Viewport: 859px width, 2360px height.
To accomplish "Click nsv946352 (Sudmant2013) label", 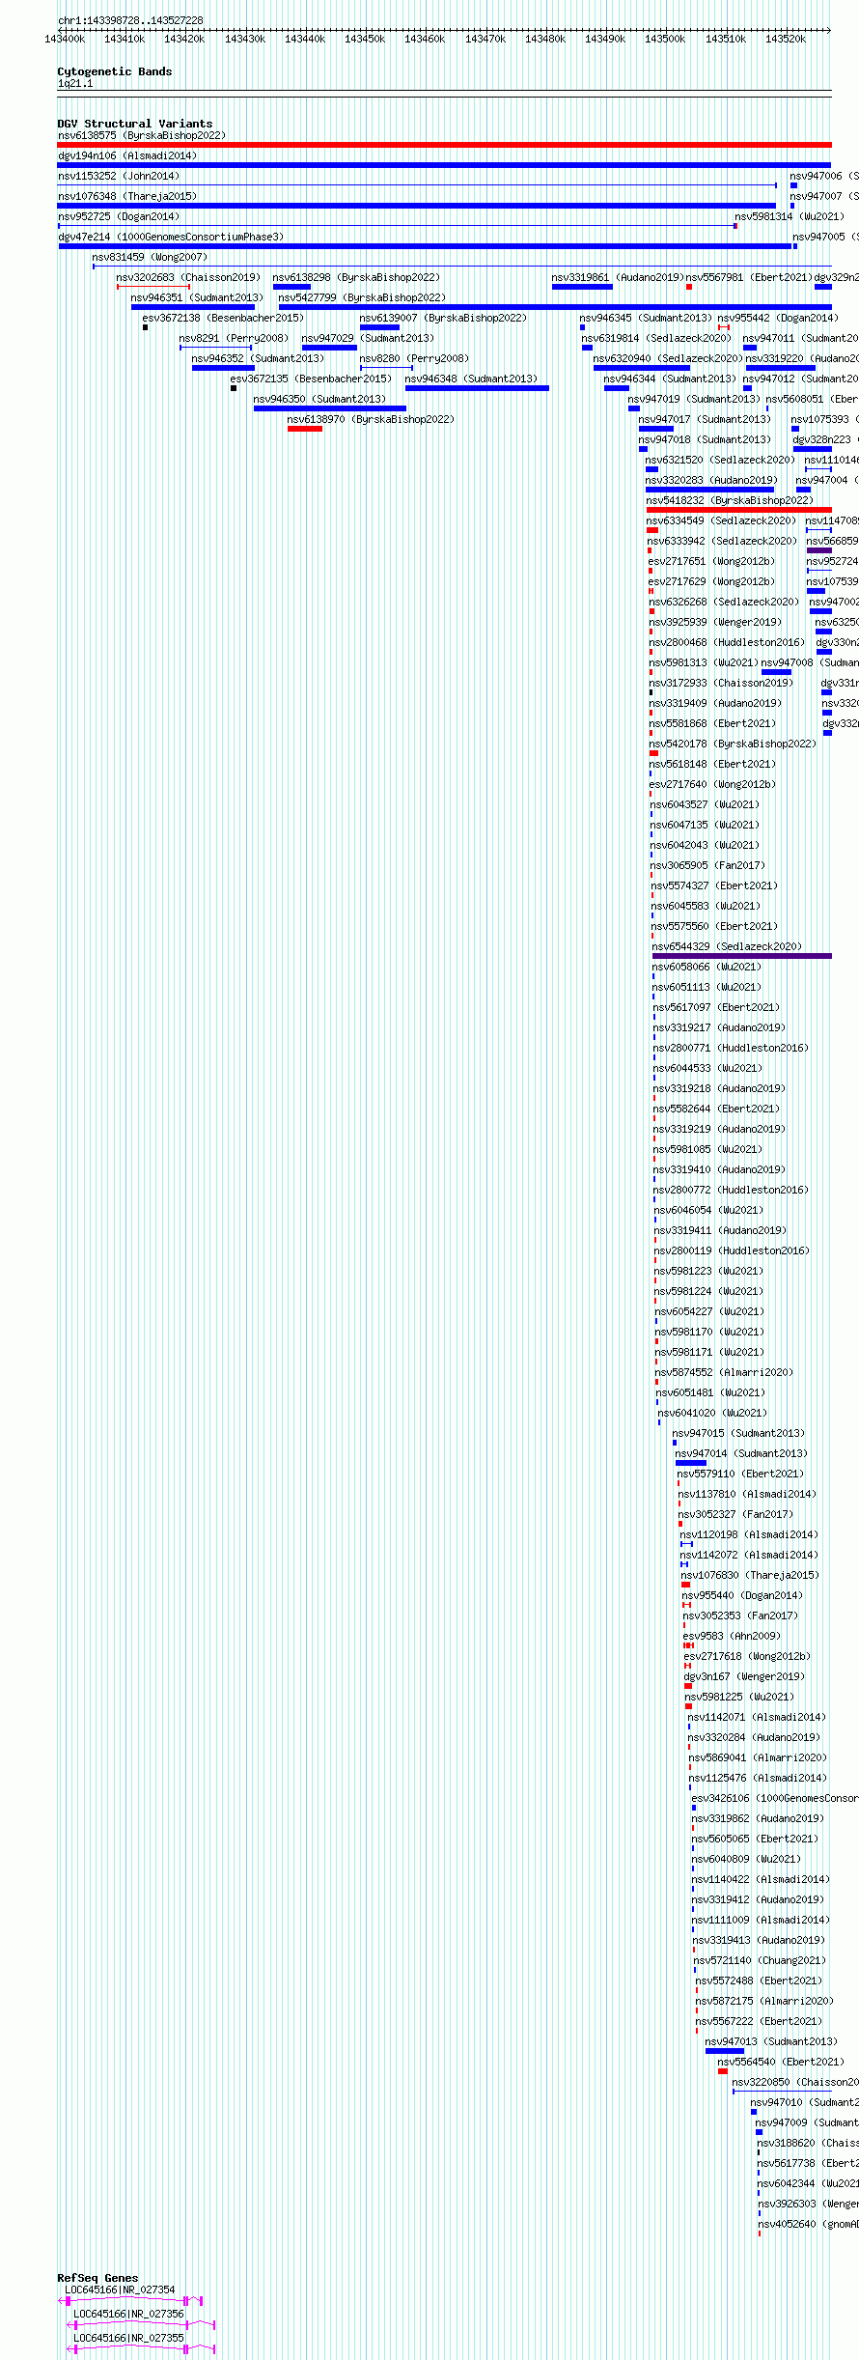I will click(x=258, y=358).
